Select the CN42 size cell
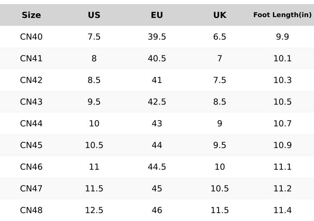Viewport: 314px width, 221px height. click(x=31, y=80)
